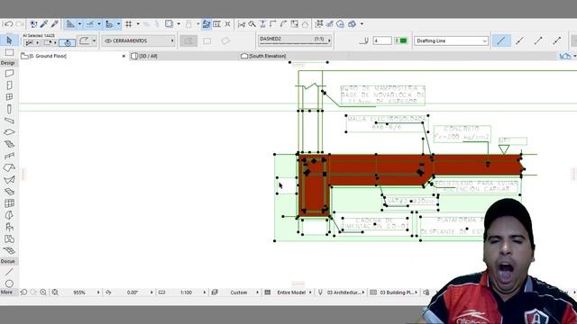The height and width of the screenshot is (324, 577).
Task: Click the Inject Parameters syringe icon
Action: [55, 24]
